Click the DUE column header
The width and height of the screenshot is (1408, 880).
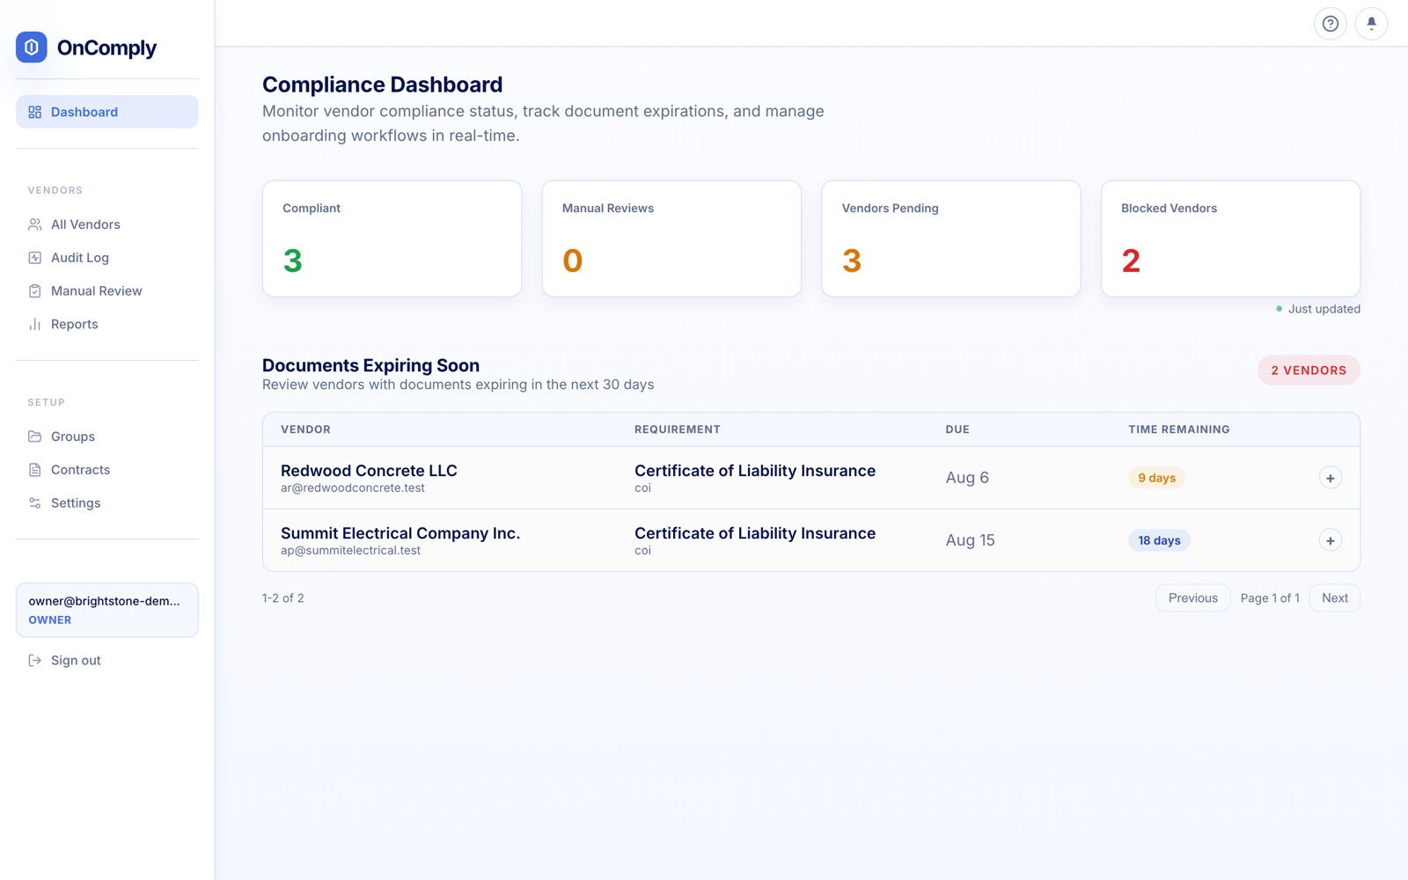point(957,429)
